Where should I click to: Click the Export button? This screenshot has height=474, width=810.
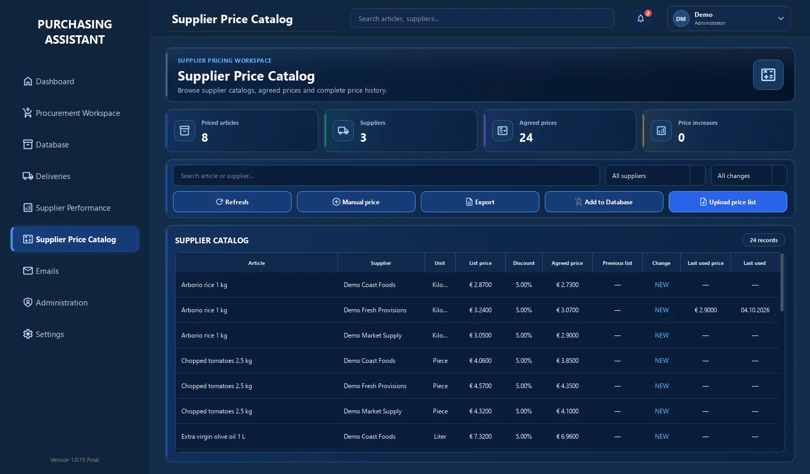pos(480,202)
